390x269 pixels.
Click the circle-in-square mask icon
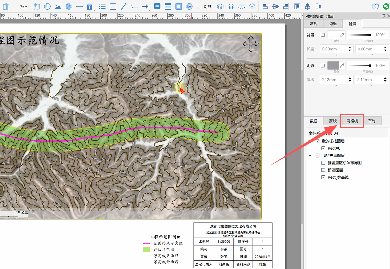[179, 6]
